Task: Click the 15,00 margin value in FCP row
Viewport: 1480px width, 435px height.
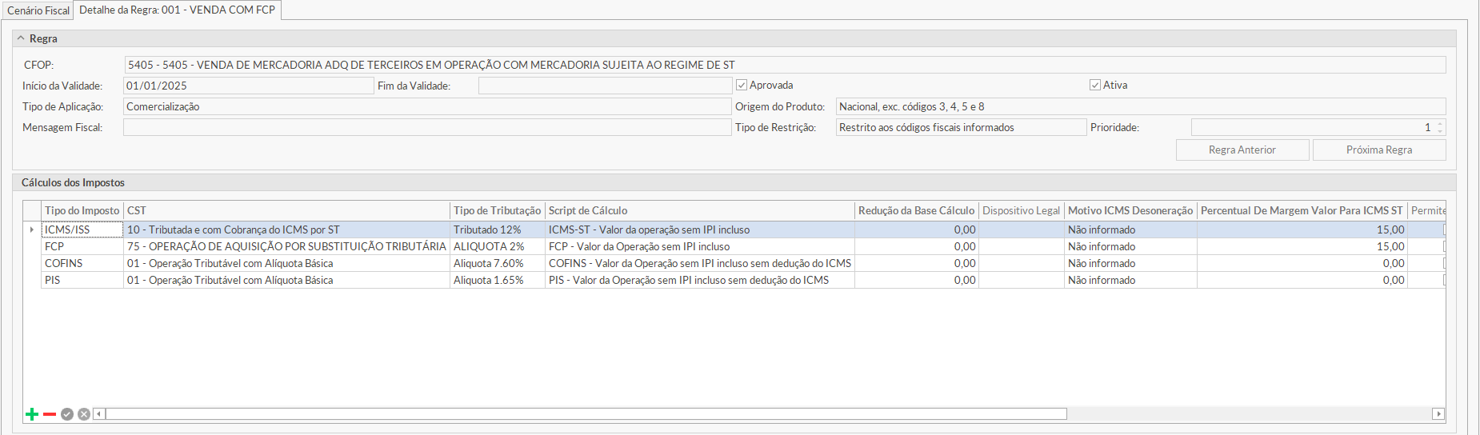Action: (x=1302, y=246)
